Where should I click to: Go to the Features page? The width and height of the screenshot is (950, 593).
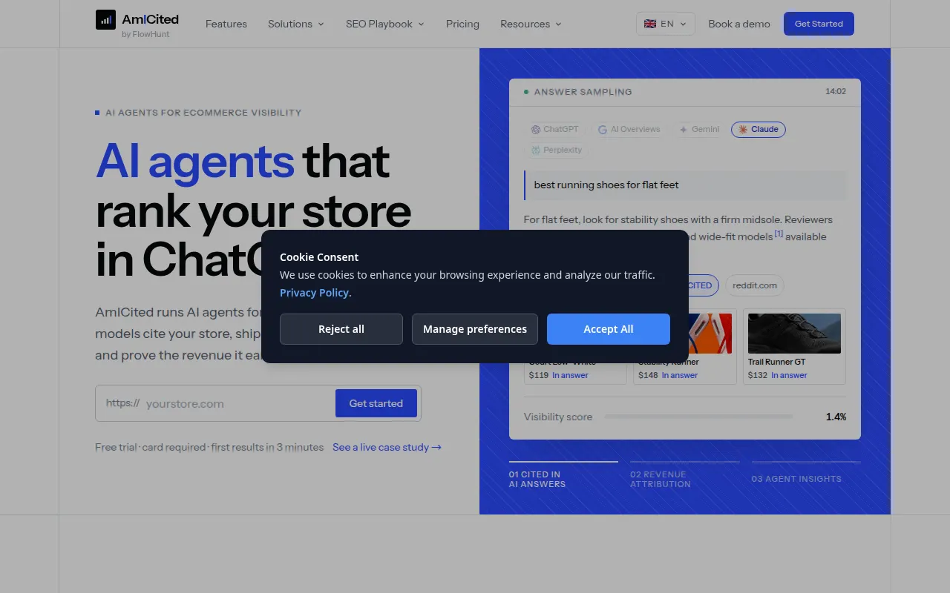tap(226, 24)
